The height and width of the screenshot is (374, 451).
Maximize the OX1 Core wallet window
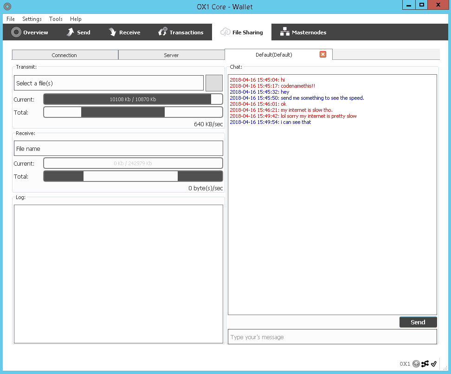(x=421, y=5)
